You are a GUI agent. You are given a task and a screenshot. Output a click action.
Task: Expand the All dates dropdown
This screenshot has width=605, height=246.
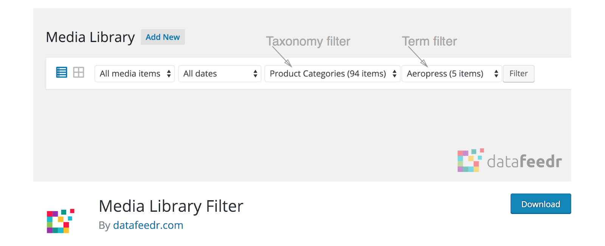[x=220, y=74]
